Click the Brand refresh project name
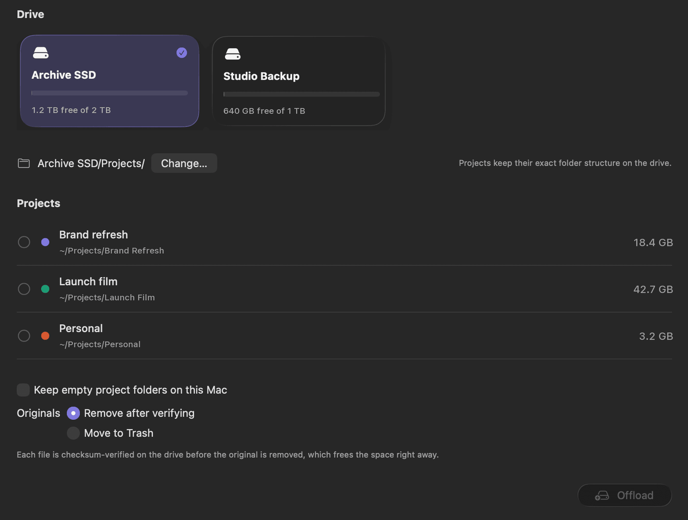This screenshot has width=688, height=520. [x=94, y=234]
